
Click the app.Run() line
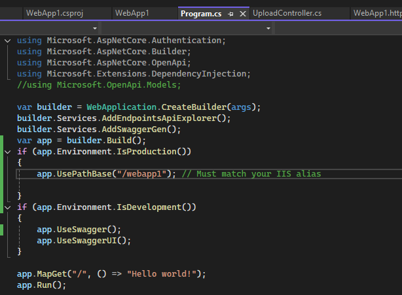(x=41, y=285)
